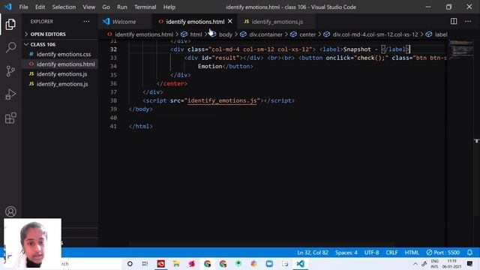This screenshot has width=480, height=270.
Task: Change encoding via UTF-8 indicator
Action: (371, 253)
